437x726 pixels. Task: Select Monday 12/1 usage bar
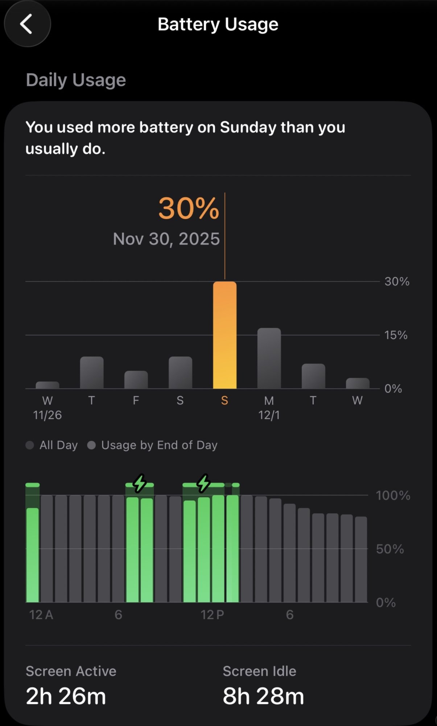pyautogui.click(x=269, y=358)
